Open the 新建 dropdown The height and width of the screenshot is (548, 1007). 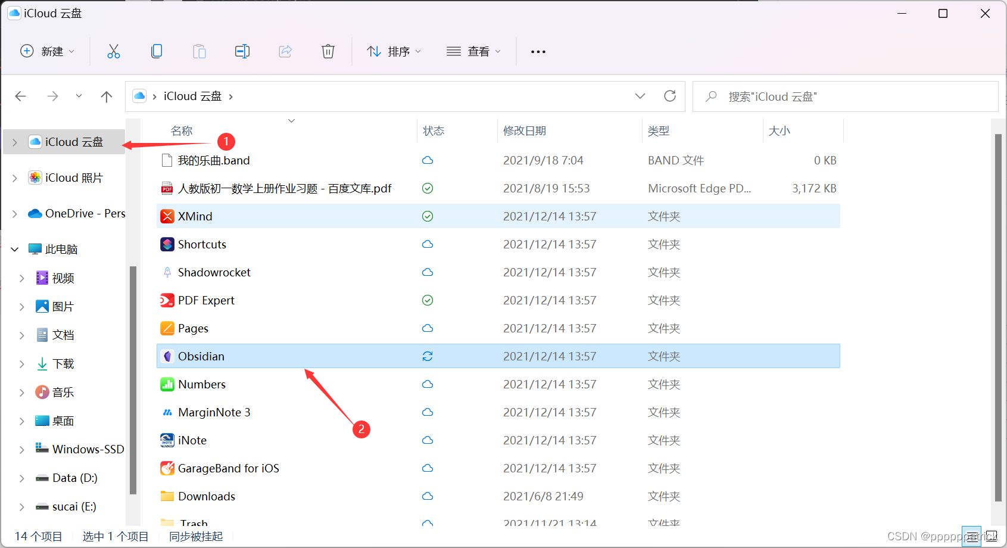pyautogui.click(x=48, y=51)
